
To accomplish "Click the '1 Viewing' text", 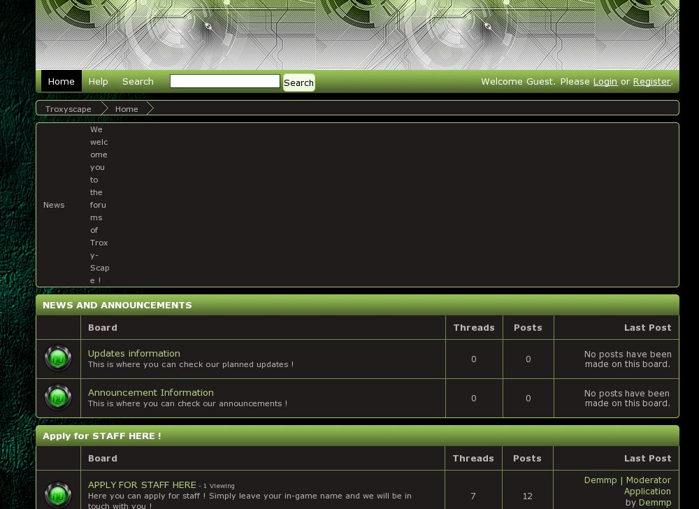I will [219, 486].
